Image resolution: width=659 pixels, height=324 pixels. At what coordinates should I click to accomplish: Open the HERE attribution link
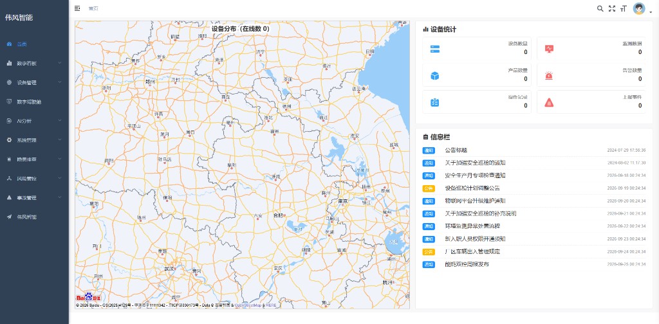271,305
